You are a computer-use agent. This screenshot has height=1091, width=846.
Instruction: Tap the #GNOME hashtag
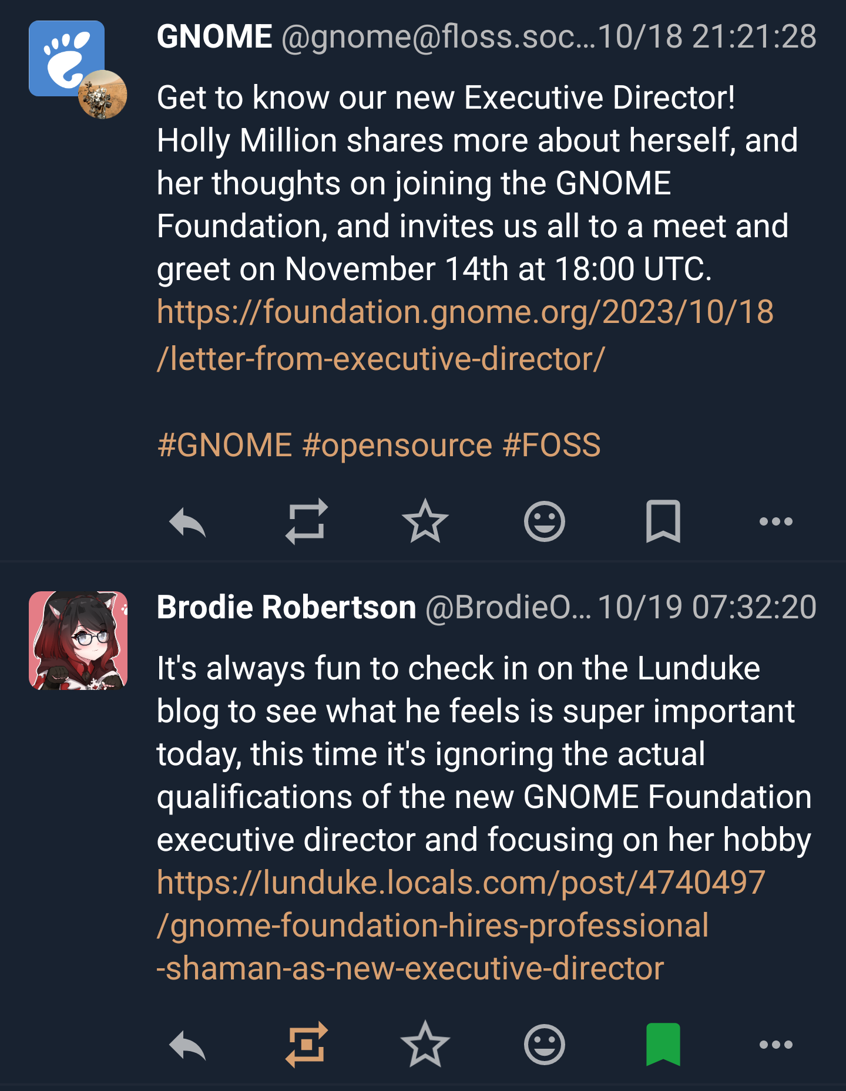pos(225,445)
